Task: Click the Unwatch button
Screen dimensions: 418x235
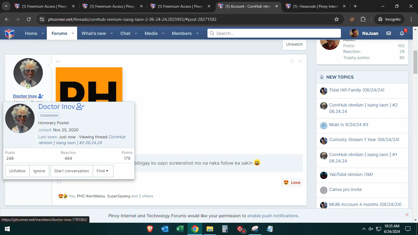Action: pyautogui.click(x=294, y=44)
